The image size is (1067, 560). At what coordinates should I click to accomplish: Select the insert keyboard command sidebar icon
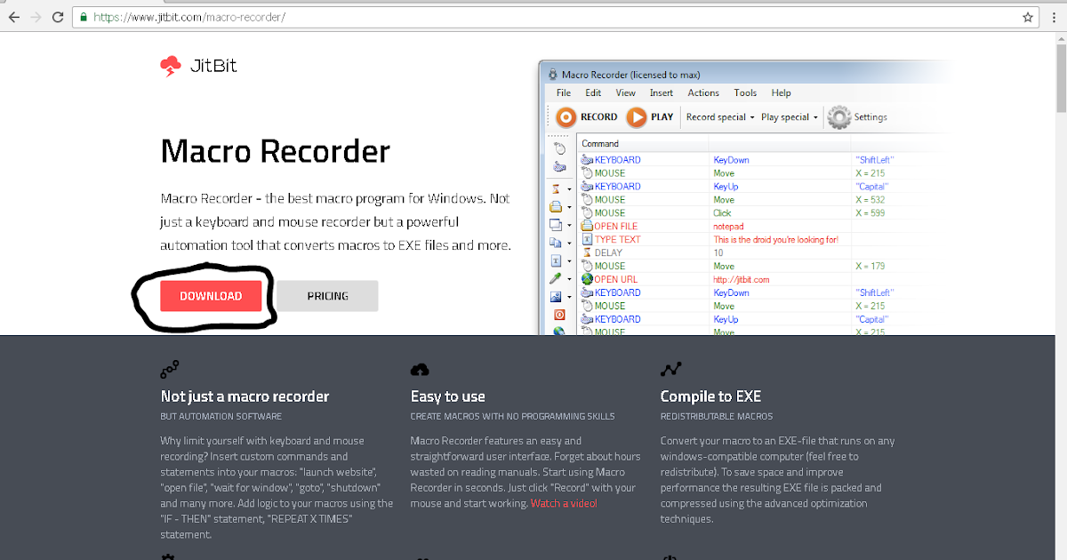(558, 166)
